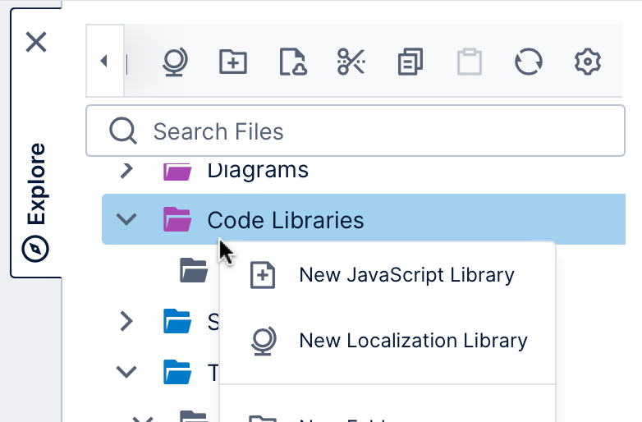
Task: Collapse the Code Libraries folder chevron
Action: (126, 219)
